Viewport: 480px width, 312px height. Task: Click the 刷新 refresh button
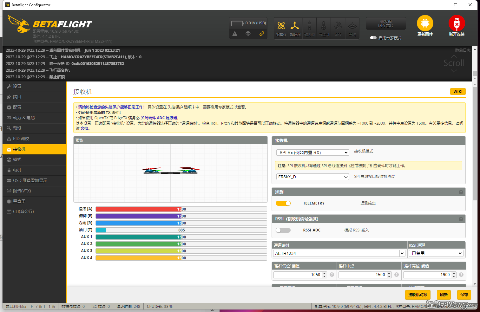coord(444,295)
